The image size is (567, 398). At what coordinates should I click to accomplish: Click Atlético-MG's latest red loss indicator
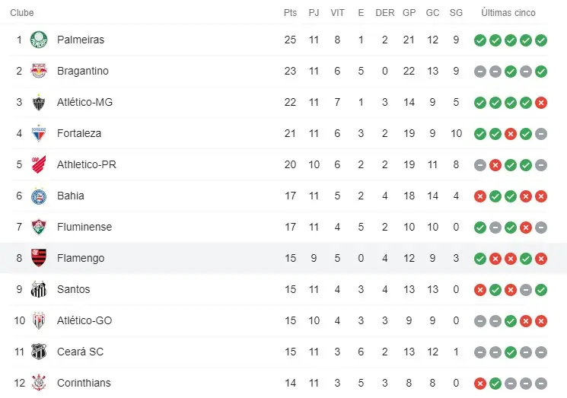point(541,102)
